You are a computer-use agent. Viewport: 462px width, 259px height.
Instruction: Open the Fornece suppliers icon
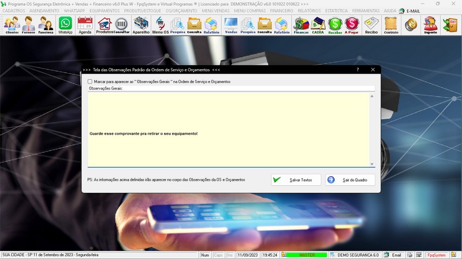[x=28, y=25]
